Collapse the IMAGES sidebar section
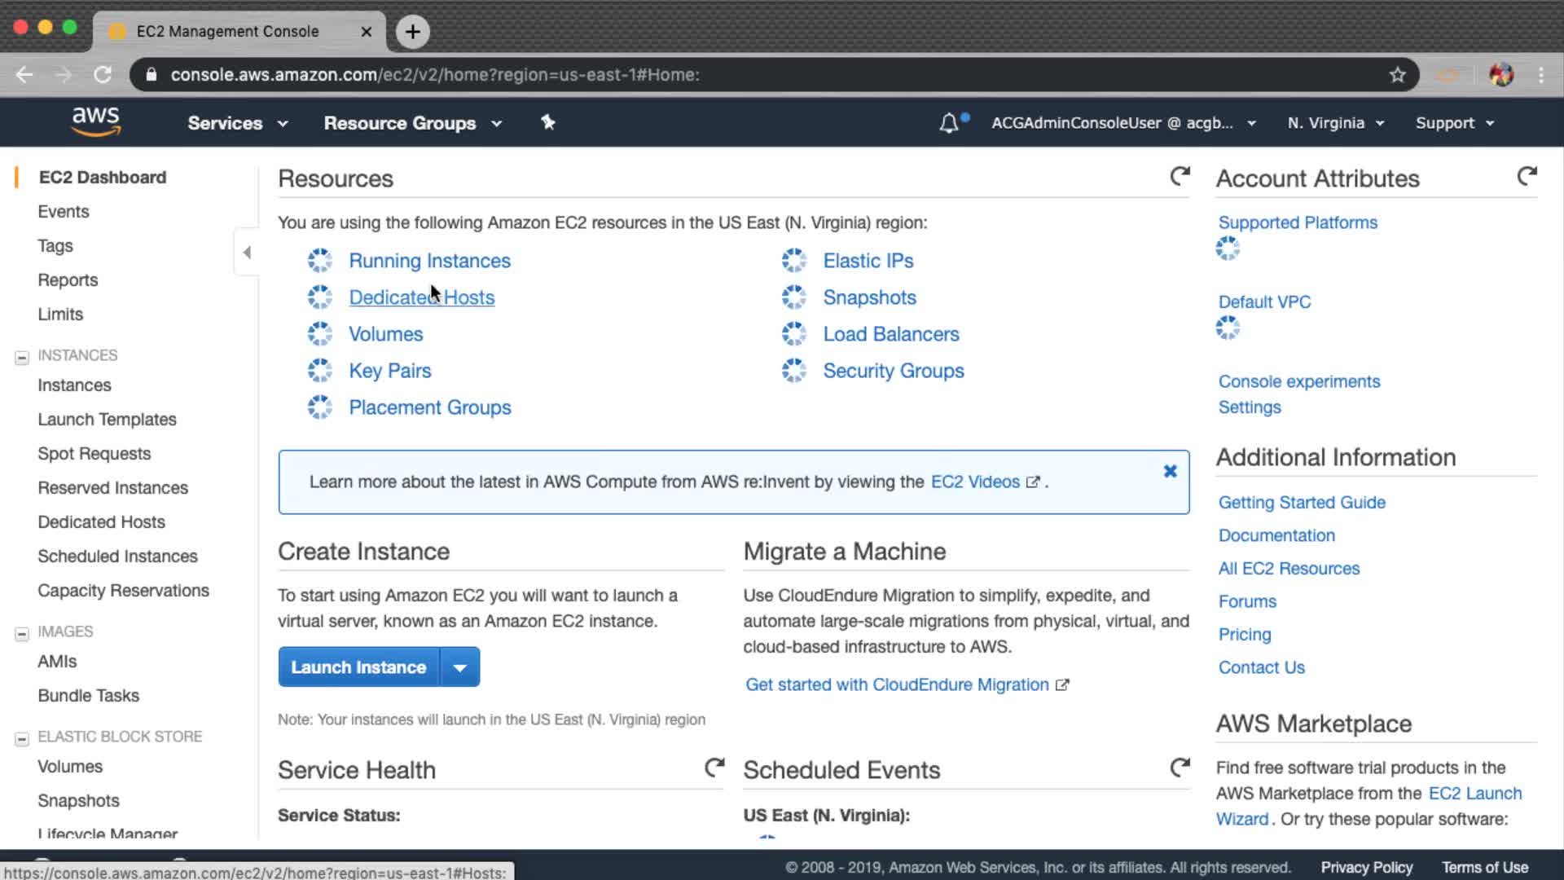The width and height of the screenshot is (1564, 880). pyautogui.click(x=22, y=633)
